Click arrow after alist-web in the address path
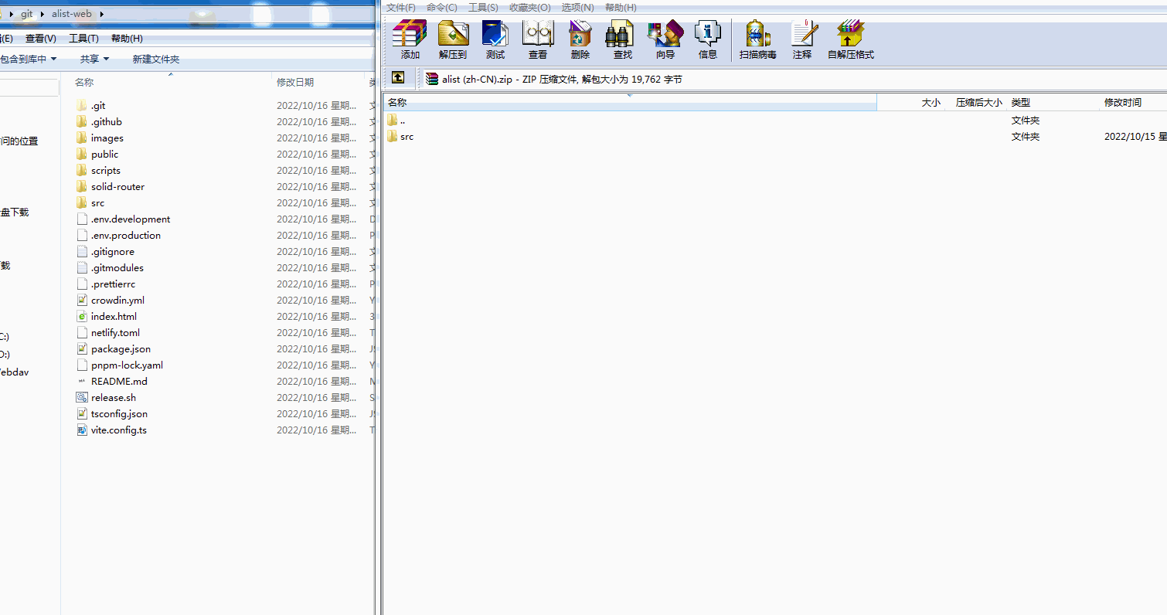This screenshot has height=615, width=1167. [x=102, y=15]
